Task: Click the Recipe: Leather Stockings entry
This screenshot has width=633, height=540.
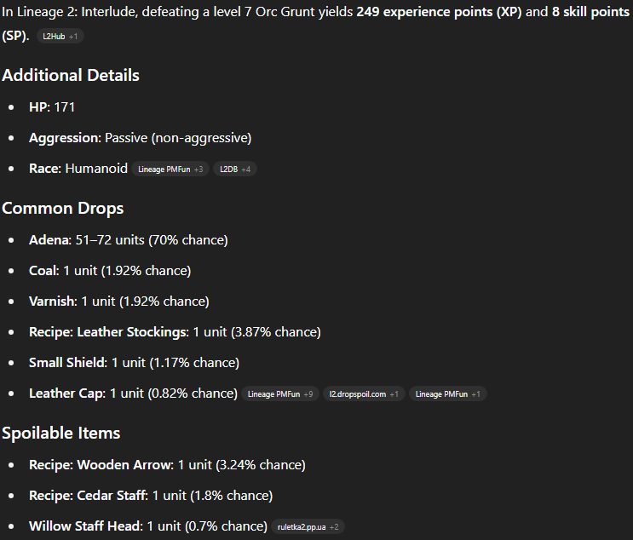Action: click(x=175, y=332)
